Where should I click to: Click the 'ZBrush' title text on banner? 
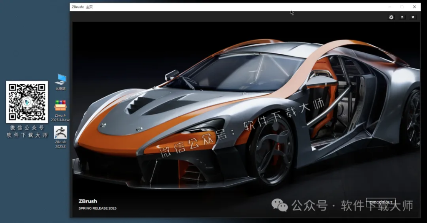pyautogui.click(x=88, y=201)
